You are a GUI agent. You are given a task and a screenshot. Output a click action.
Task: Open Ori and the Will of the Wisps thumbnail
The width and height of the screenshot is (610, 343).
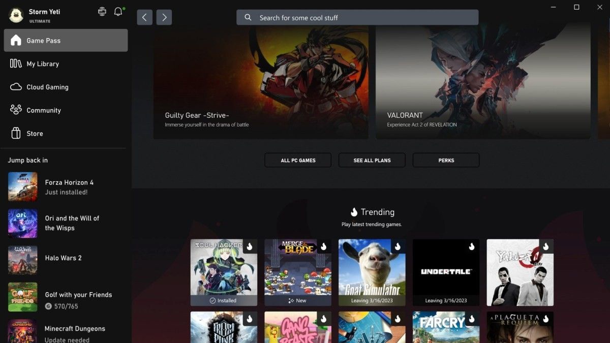[x=23, y=224]
